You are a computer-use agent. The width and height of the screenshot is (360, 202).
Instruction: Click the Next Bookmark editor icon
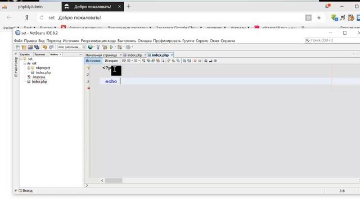tap(173, 61)
